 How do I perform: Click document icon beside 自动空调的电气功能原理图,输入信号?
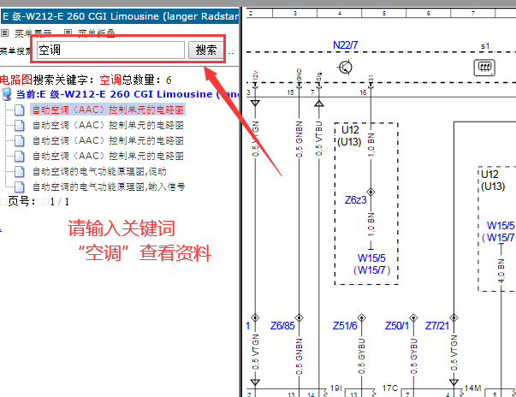pyautogui.click(x=20, y=187)
